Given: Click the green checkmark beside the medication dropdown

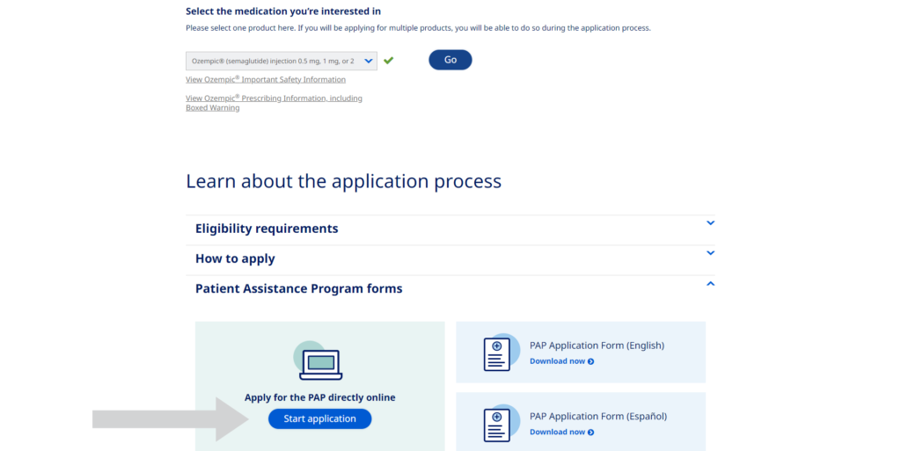Looking at the screenshot, I should [x=388, y=61].
